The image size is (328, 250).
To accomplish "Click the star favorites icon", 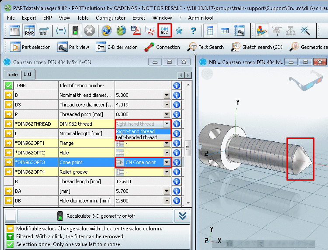I will (179, 31).
